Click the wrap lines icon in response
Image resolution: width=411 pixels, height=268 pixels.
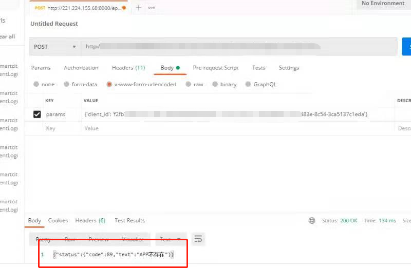[x=198, y=239]
